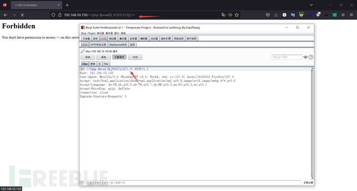Click the white circle extension icon
The width and height of the screenshot is (357, 191).
[x=285, y=15]
